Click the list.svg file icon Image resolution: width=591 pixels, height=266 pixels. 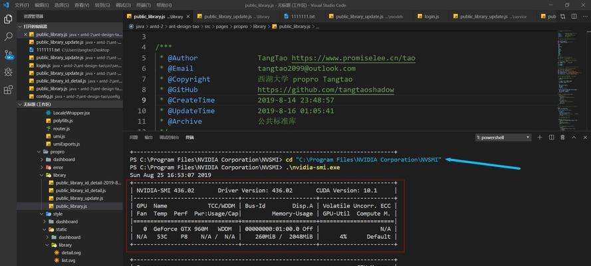pos(57,261)
